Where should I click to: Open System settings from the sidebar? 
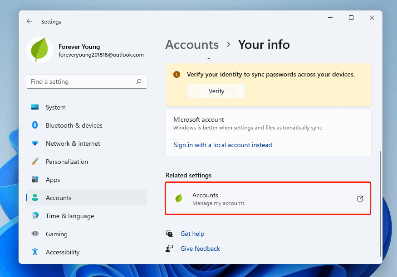[x=55, y=107]
